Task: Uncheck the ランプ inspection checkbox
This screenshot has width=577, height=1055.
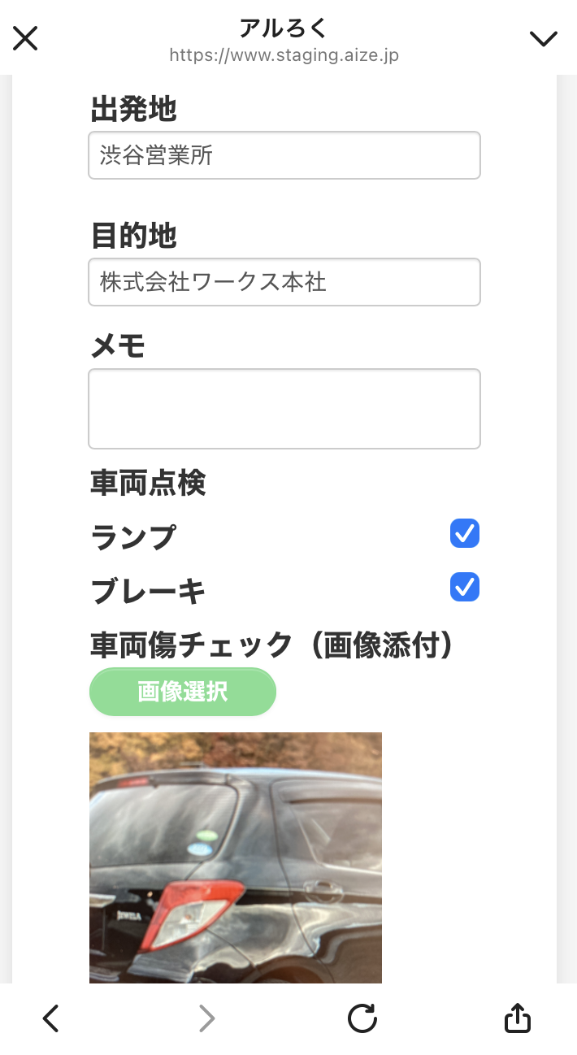Action: pyautogui.click(x=465, y=534)
